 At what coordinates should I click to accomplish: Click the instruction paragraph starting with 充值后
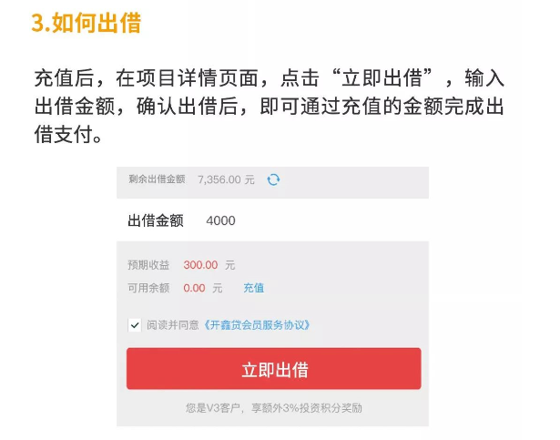pos(269,106)
